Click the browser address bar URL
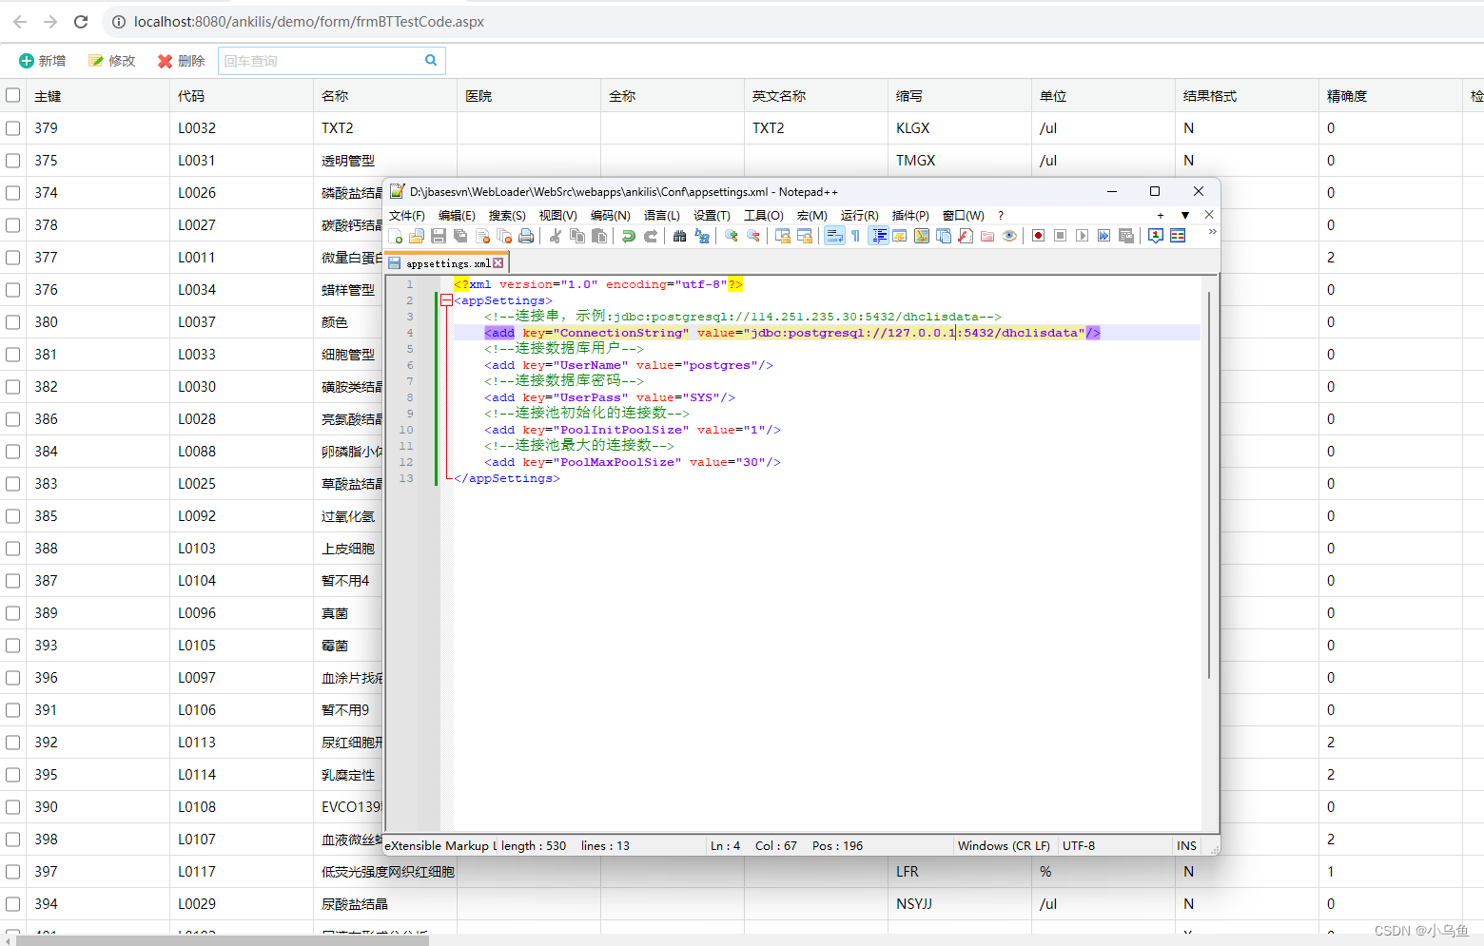The height and width of the screenshot is (946, 1484). click(308, 21)
